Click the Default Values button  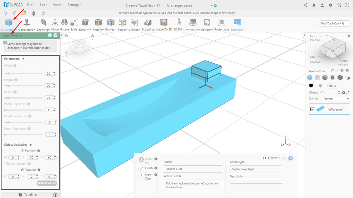(47, 183)
